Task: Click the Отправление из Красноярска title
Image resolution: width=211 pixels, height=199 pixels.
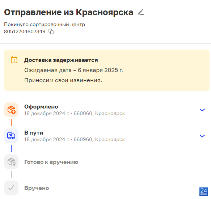Action: click(69, 12)
